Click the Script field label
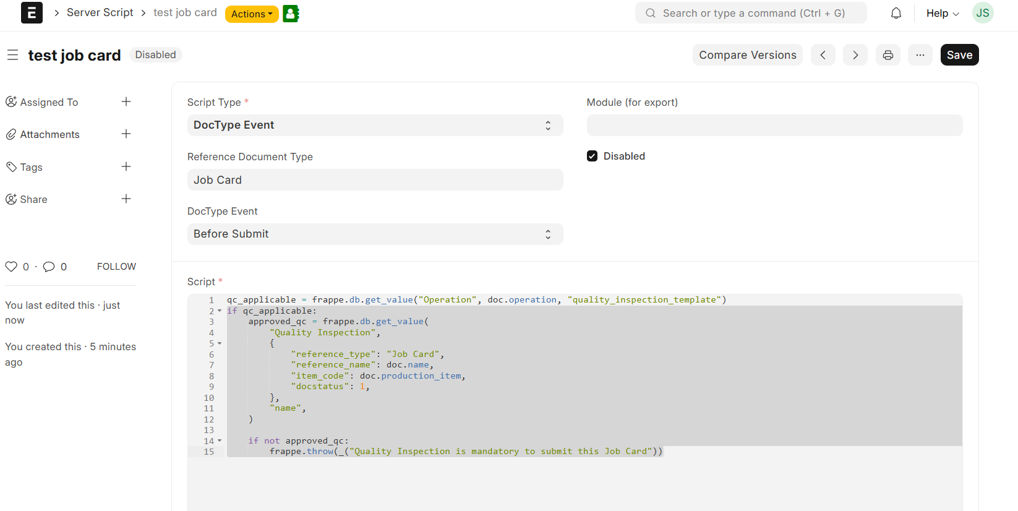Screen dimensions: 1018x511 [201, 281]
